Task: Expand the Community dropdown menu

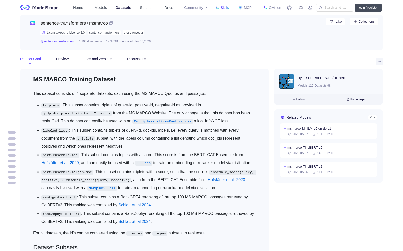Action: (196, 8)
